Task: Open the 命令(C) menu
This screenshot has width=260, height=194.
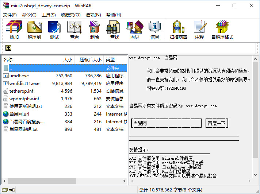Action: click(29, 15)
